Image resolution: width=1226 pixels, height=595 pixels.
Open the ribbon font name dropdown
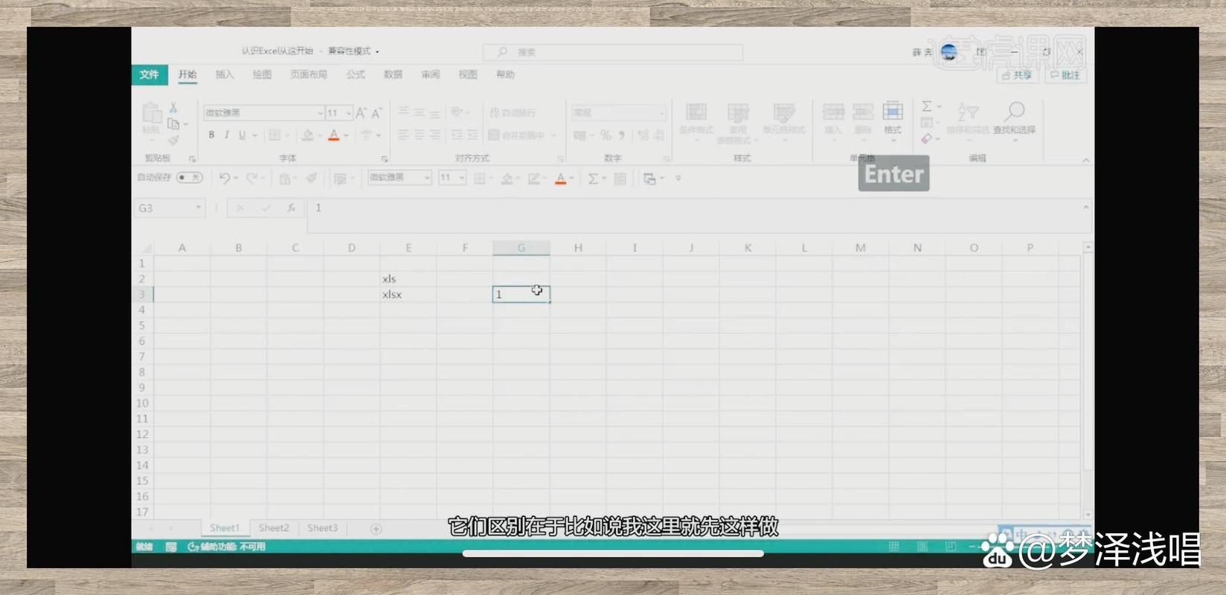click(x=320, y=113)
